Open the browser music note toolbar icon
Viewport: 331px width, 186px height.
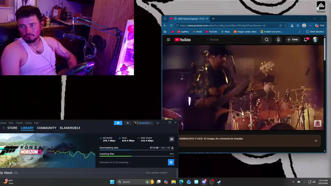tap(292, 25)
